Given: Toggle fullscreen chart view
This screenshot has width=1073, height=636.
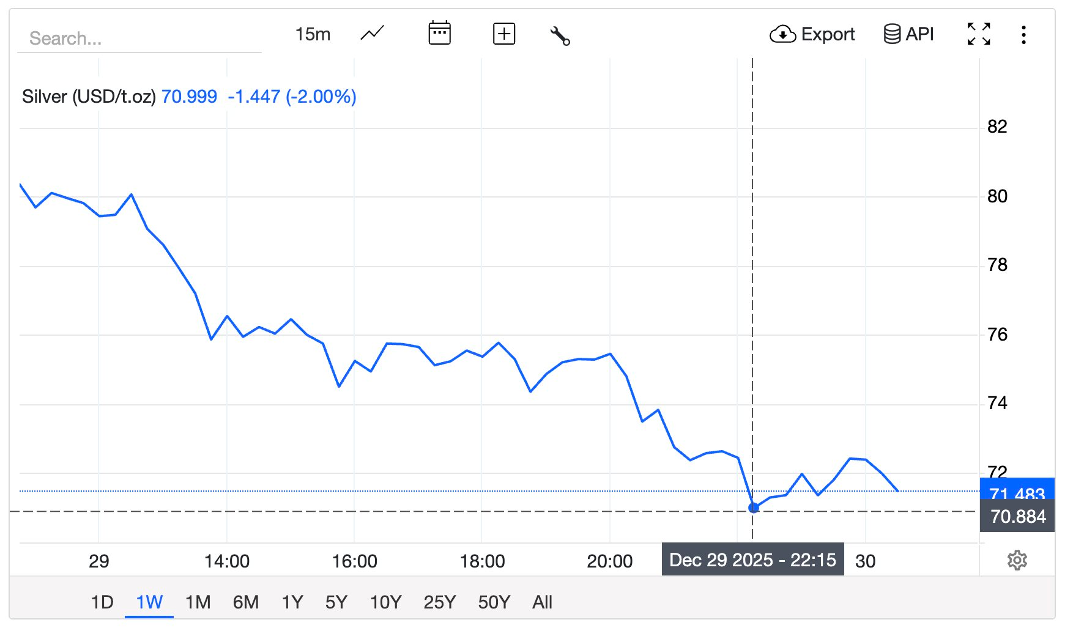Looking at the screenshot, I should pyautogui.click(x=979, y=34).
